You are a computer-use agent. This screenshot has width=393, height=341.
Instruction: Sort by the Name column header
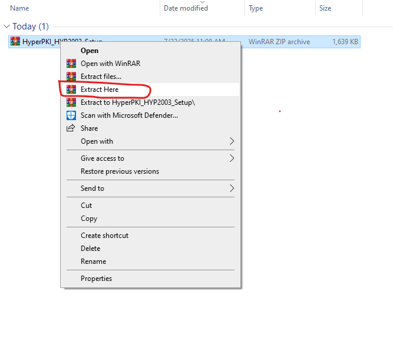point(19,8)
